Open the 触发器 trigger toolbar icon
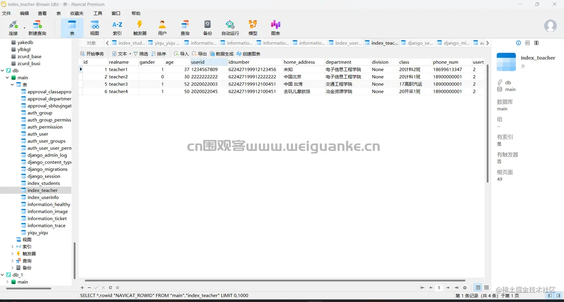564x302 pixels. (140, 28)
